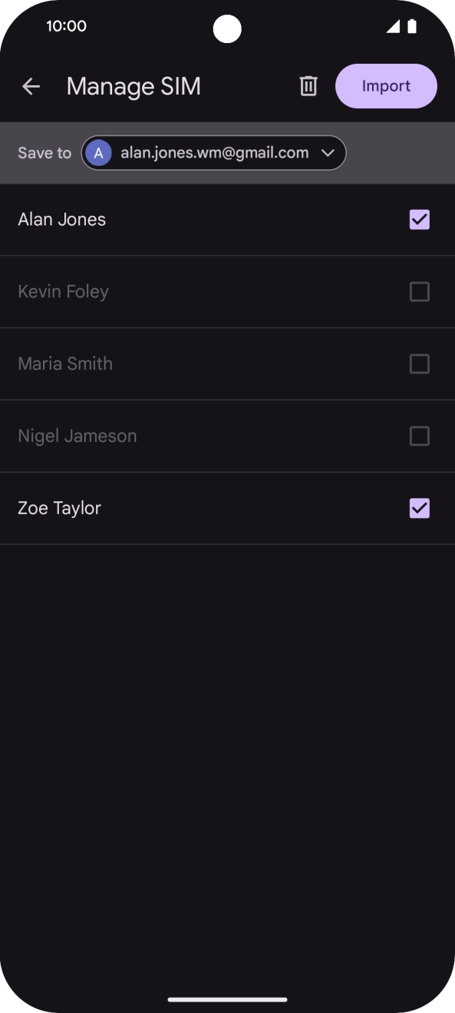The image size is (455, 1013).
Task: Tap the trash icon to delete contacts
Action: coord(308,86)
